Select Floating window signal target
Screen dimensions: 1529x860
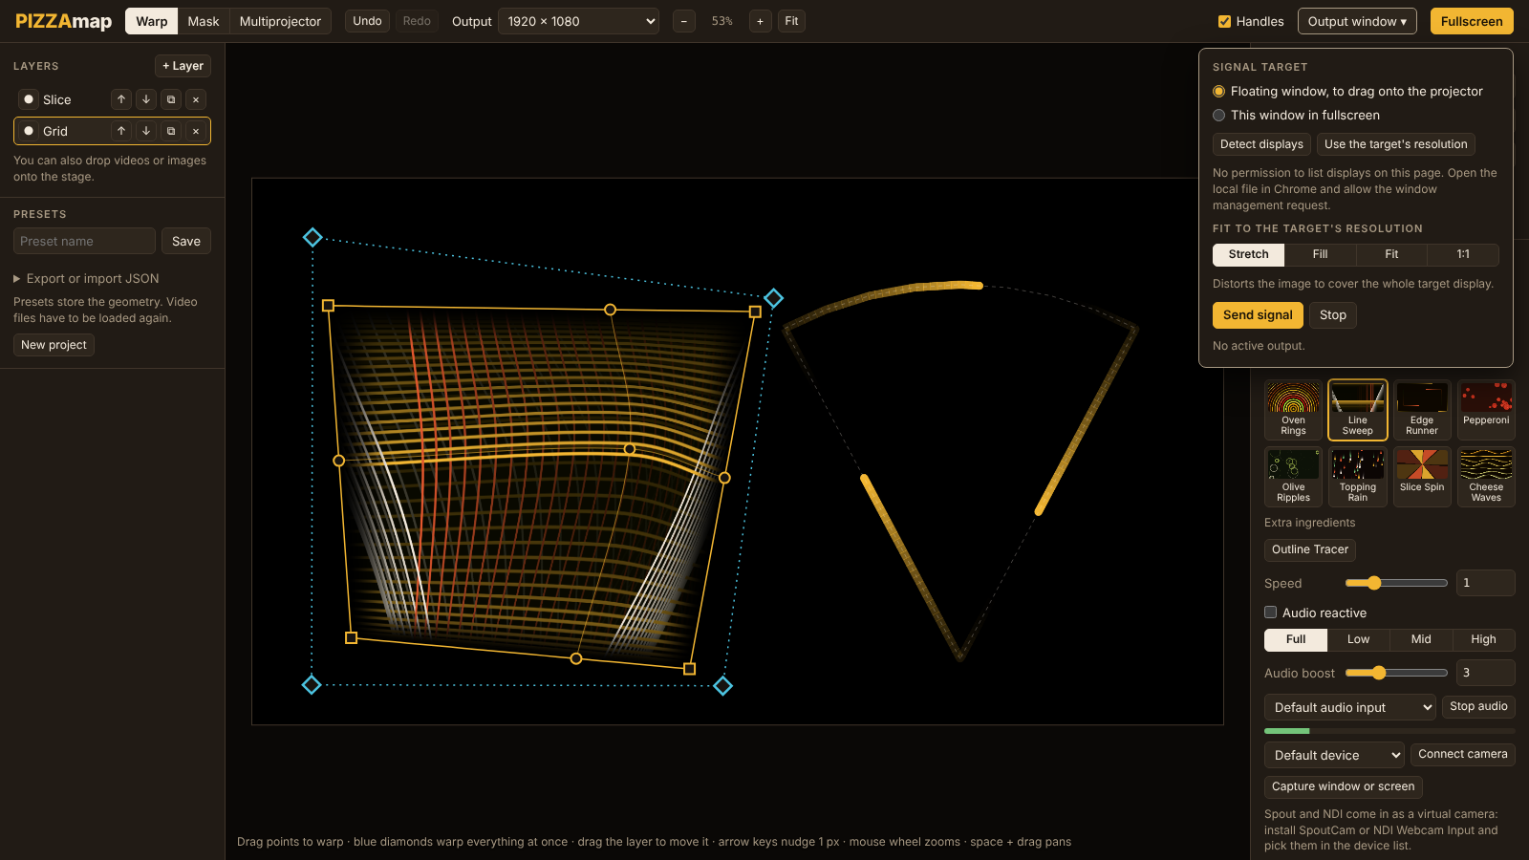[1218, 92]
